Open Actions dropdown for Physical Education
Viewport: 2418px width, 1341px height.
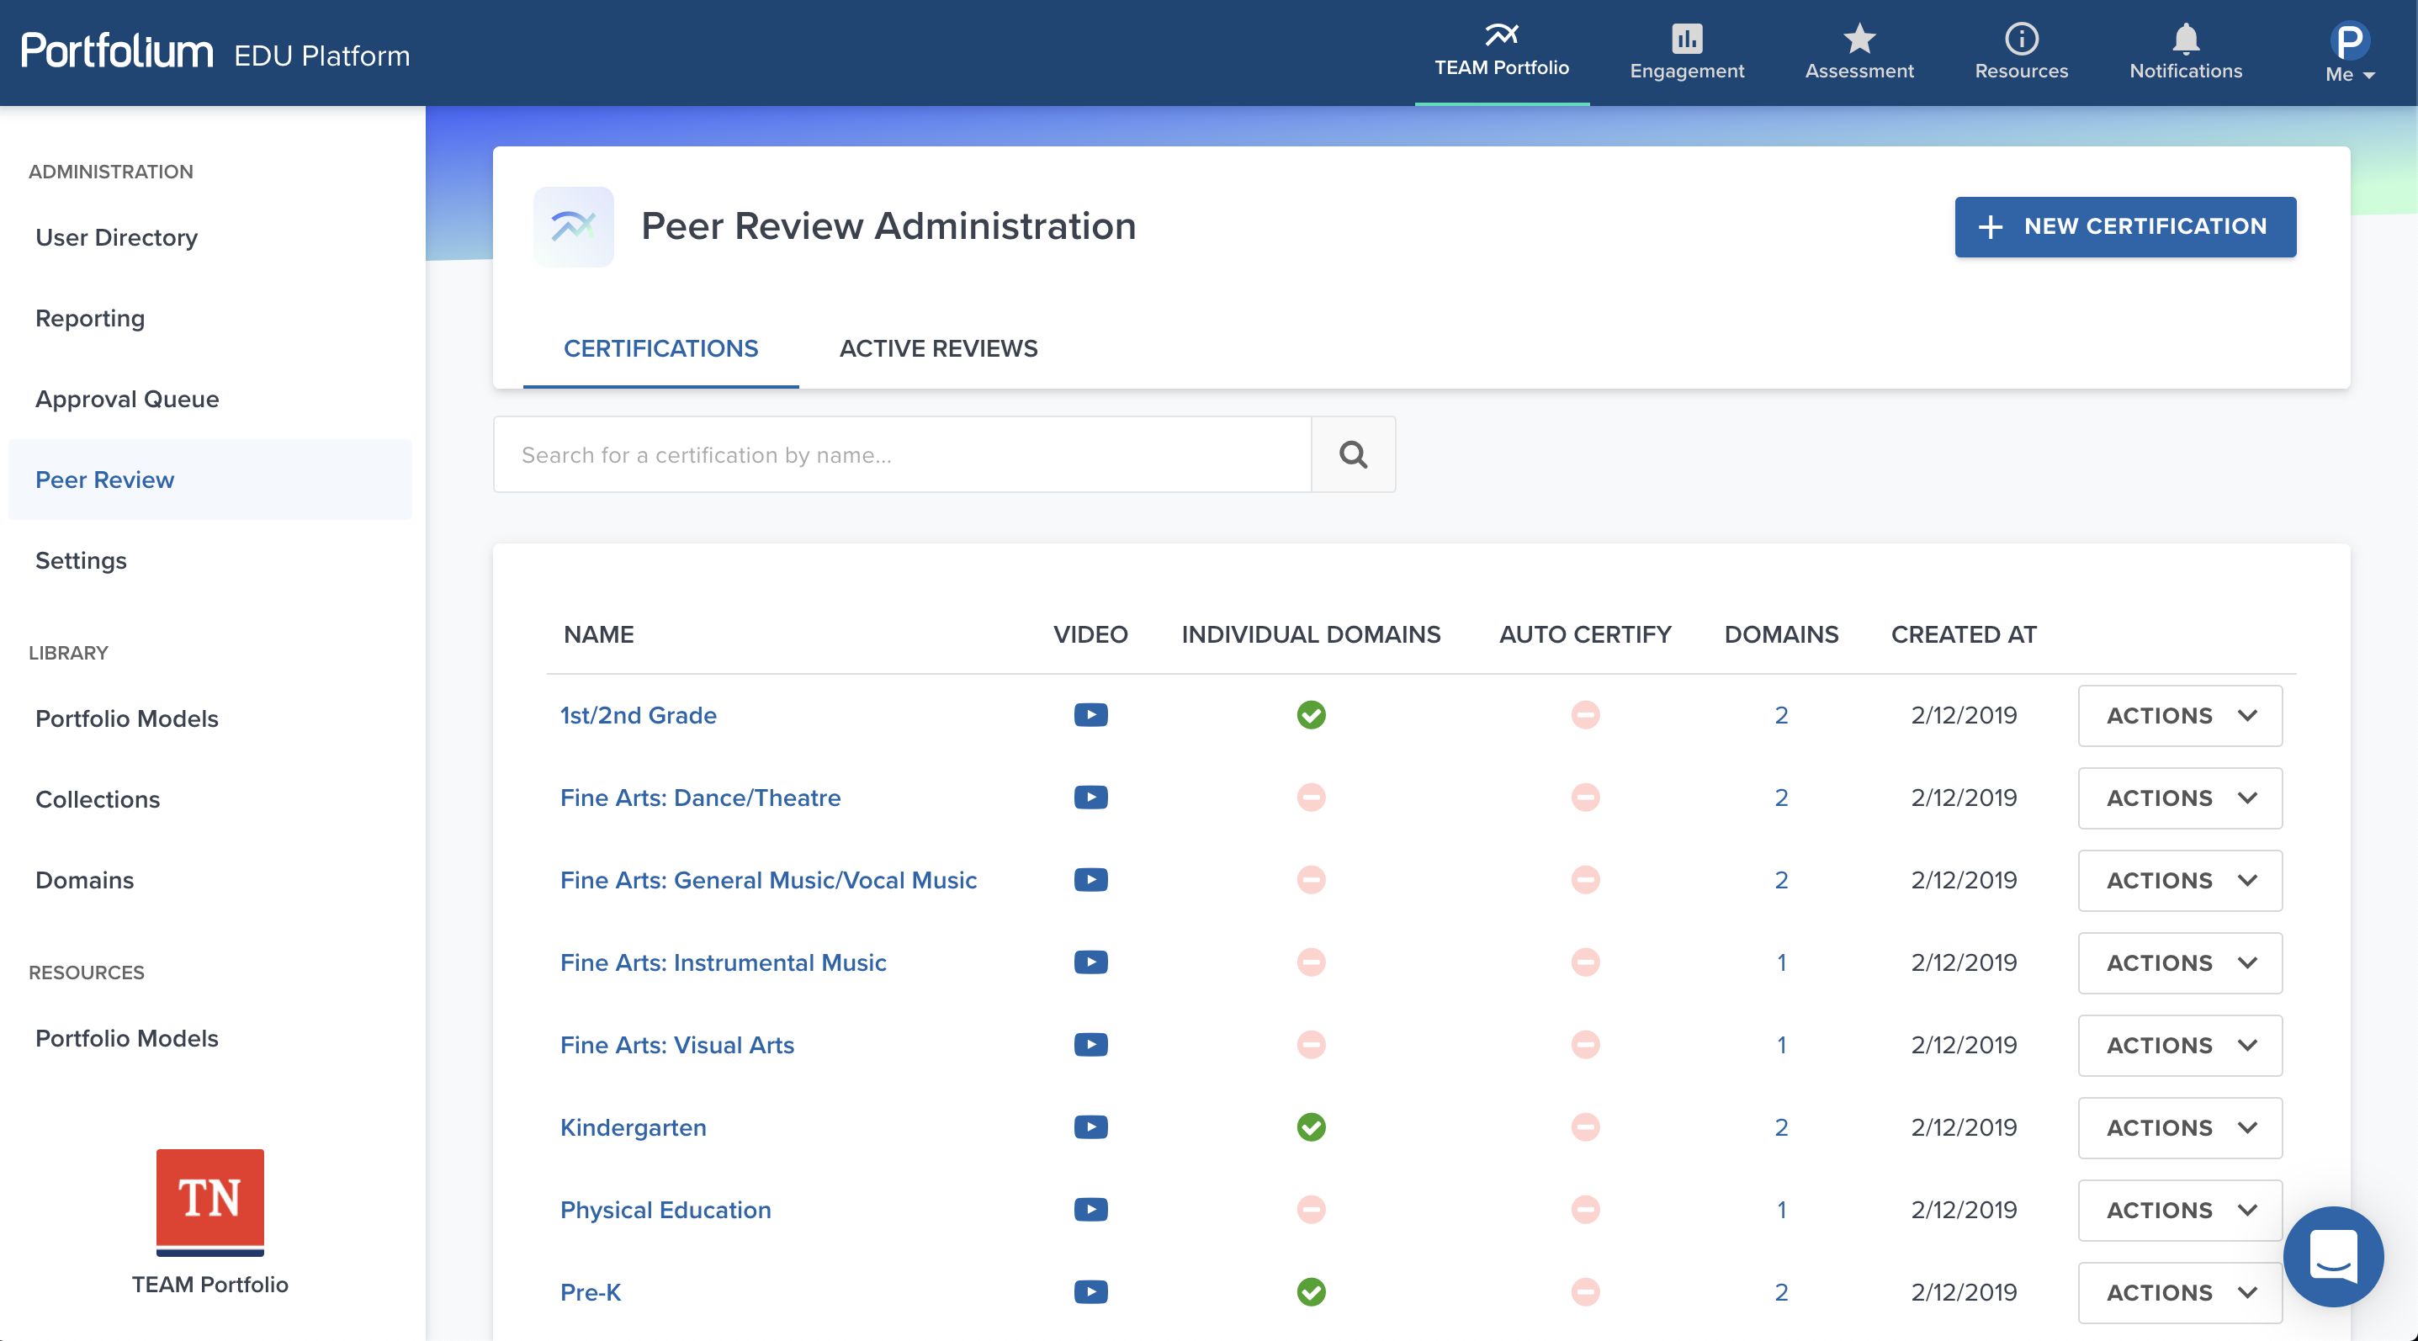2180,1211
